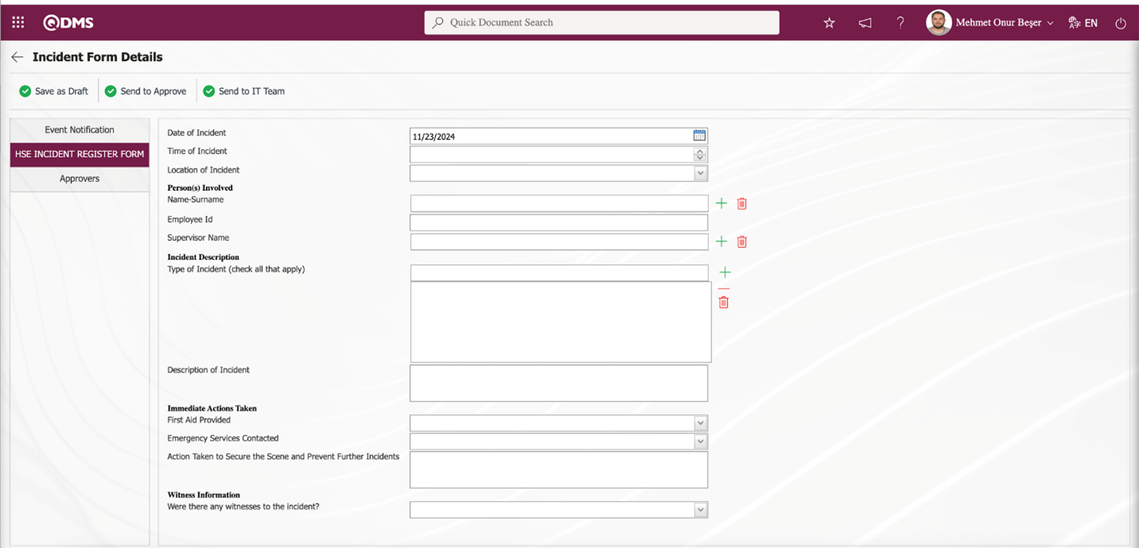
Task: Delete the Name-Surname entry with the trash icon
Action: pyautogui.click(x=742, y=204)
